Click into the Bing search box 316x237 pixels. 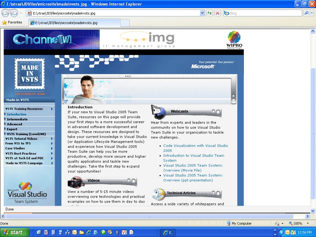(x=263, y=13)
